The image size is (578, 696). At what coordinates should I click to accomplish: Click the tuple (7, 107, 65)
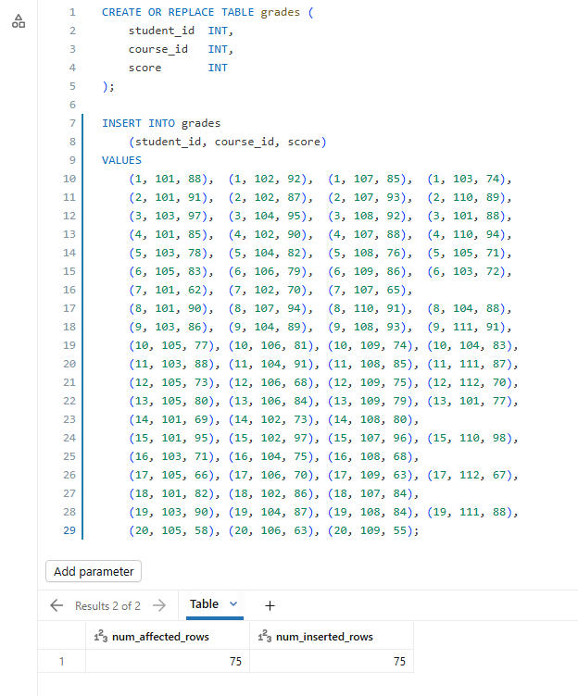click(x=367, y=290)
